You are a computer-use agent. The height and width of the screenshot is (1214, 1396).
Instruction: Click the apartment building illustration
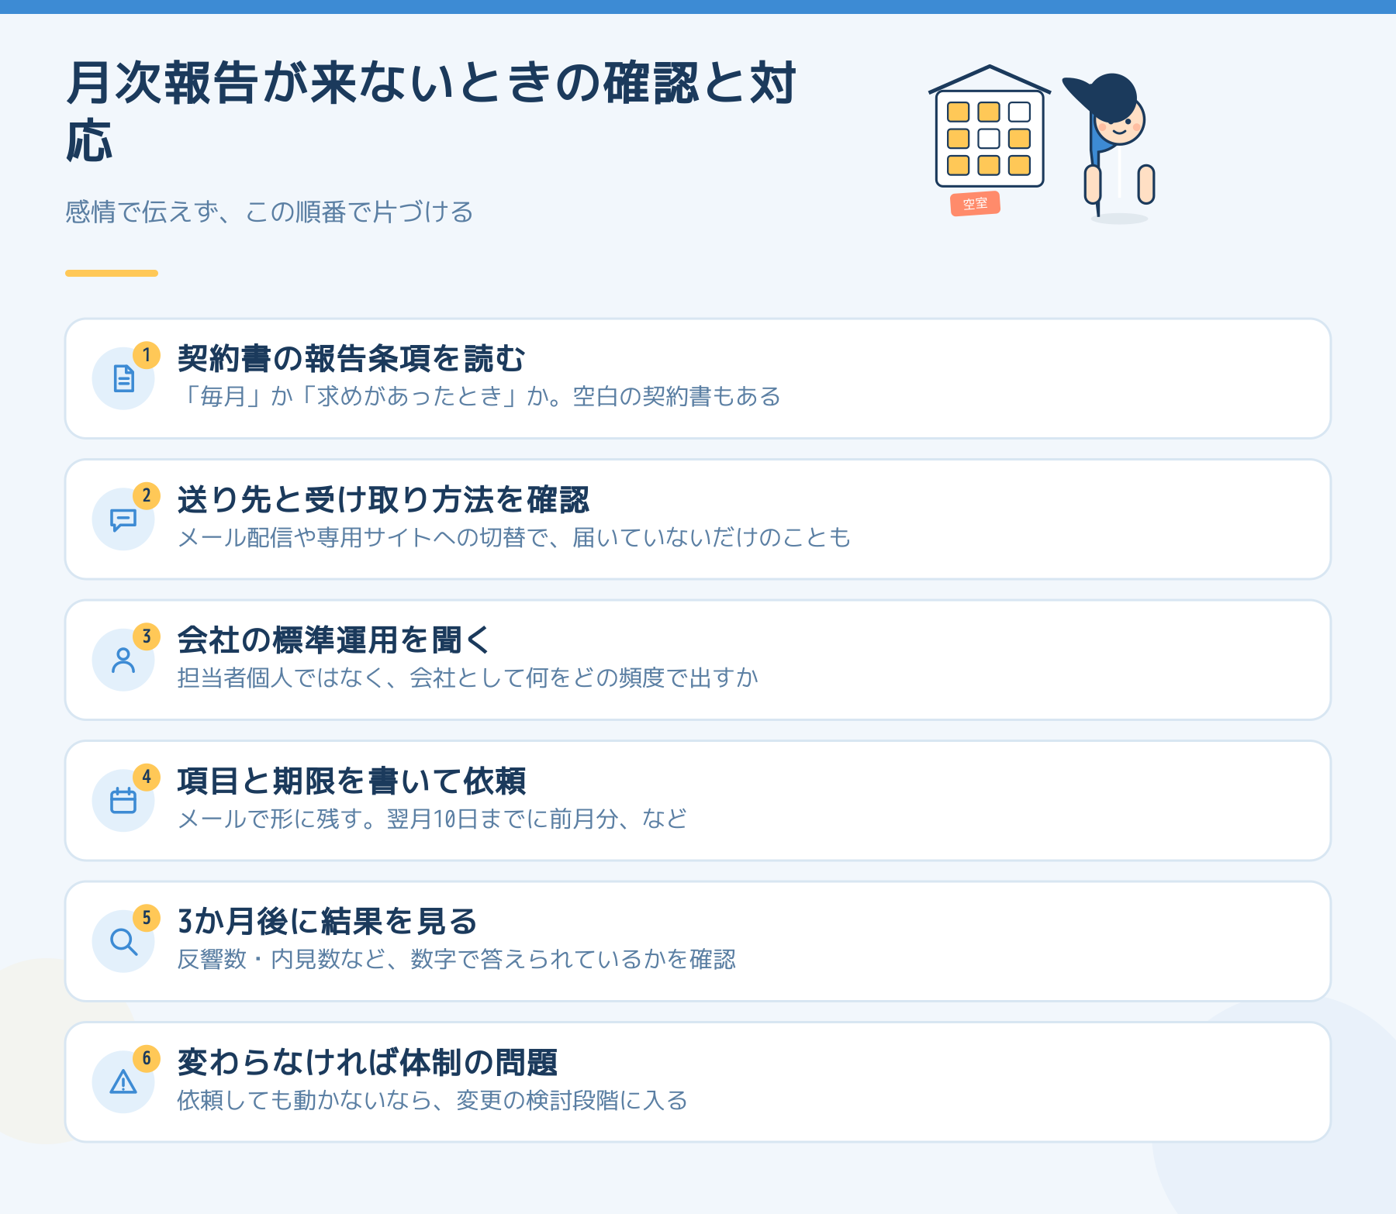click(990, 126)
